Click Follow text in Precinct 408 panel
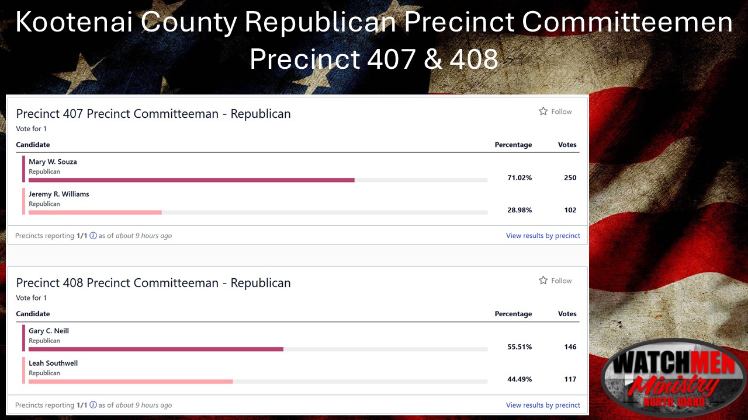 (x=562, y=281)
